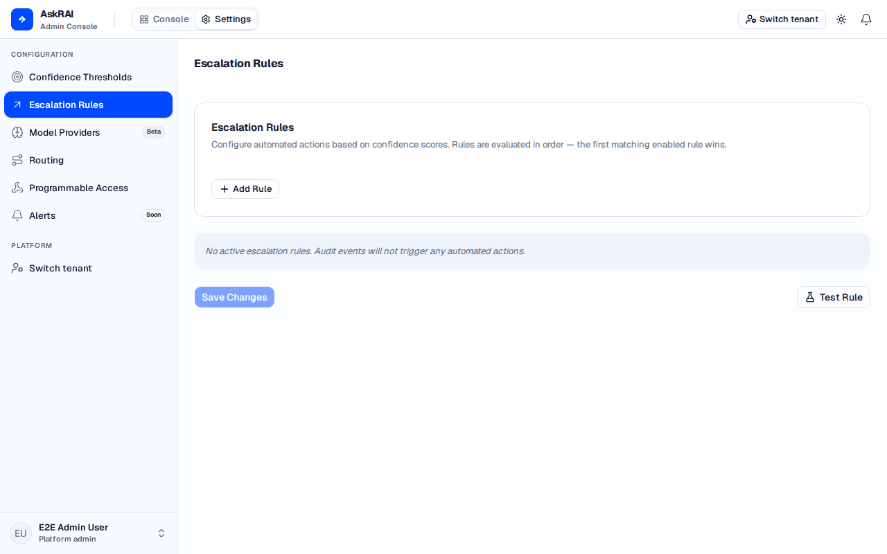The height and width of the screenshot is (554, 887).
Task: Select Escalation Rules in sidebar
Action: tap(88, 105)
